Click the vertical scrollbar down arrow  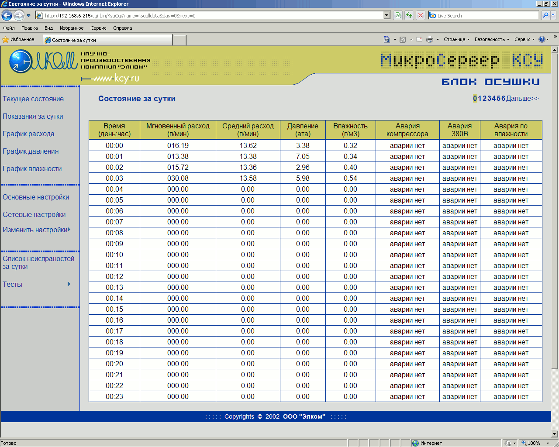555,434
